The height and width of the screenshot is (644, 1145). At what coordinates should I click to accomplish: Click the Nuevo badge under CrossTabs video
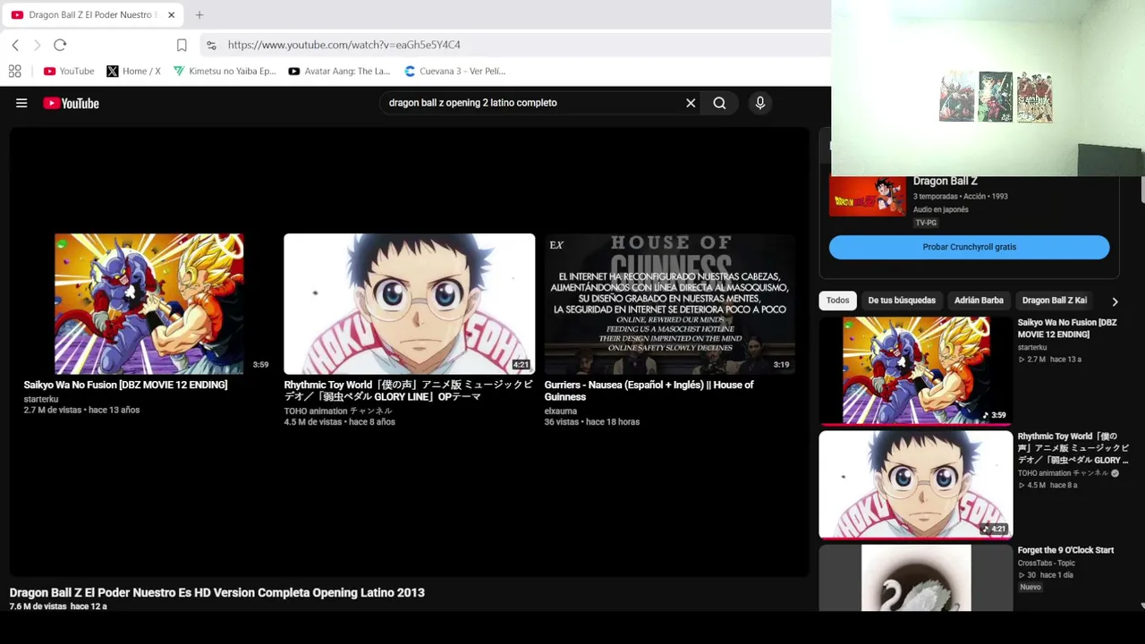(x=1030, y=587)
